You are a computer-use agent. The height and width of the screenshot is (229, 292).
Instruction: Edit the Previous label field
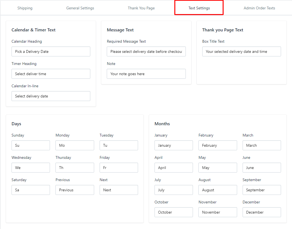click(75, 190)
